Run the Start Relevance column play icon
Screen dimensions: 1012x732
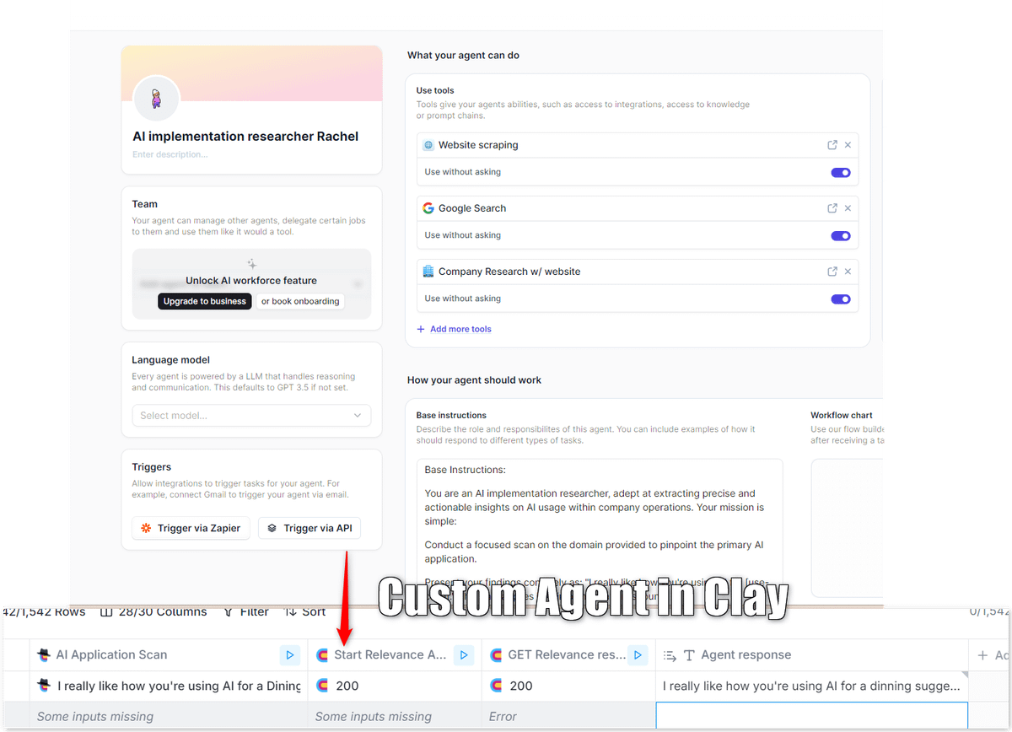point(463,654)
